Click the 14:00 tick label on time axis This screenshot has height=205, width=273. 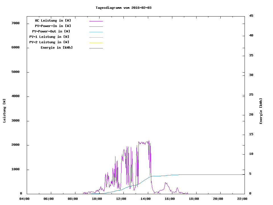146,199
